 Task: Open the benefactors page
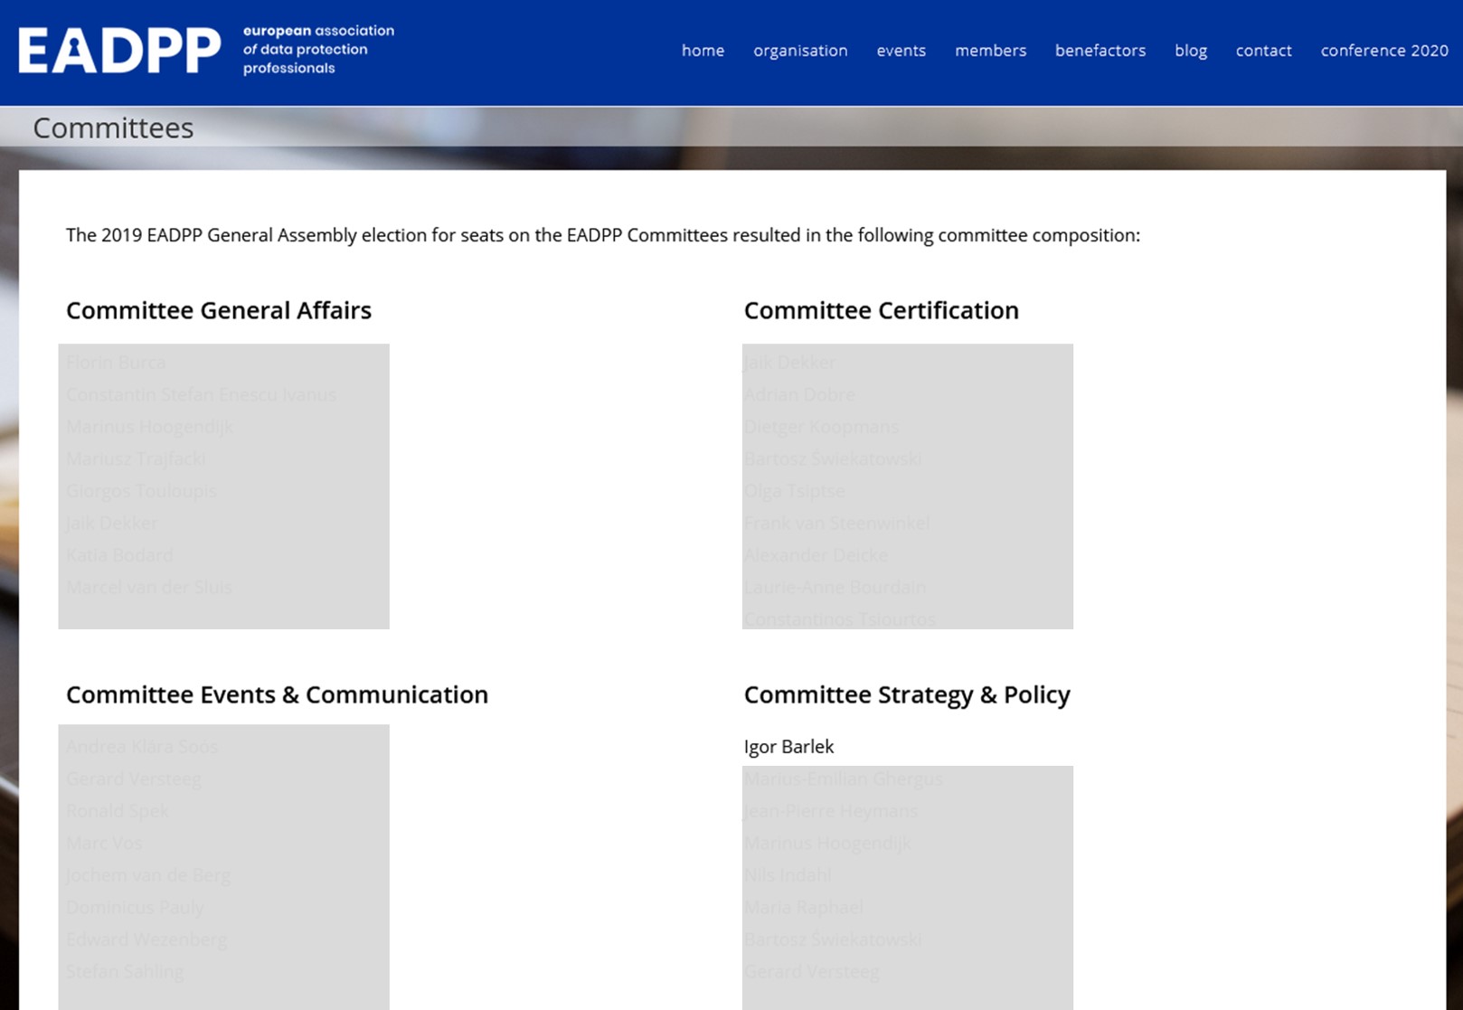[1100, 51]
